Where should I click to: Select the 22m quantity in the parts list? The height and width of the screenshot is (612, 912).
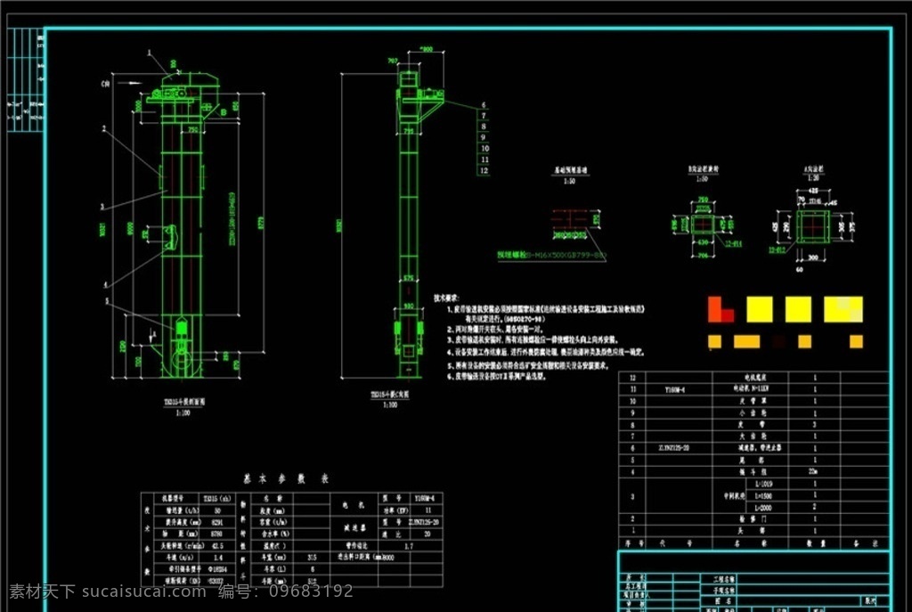tap(813, 472)
